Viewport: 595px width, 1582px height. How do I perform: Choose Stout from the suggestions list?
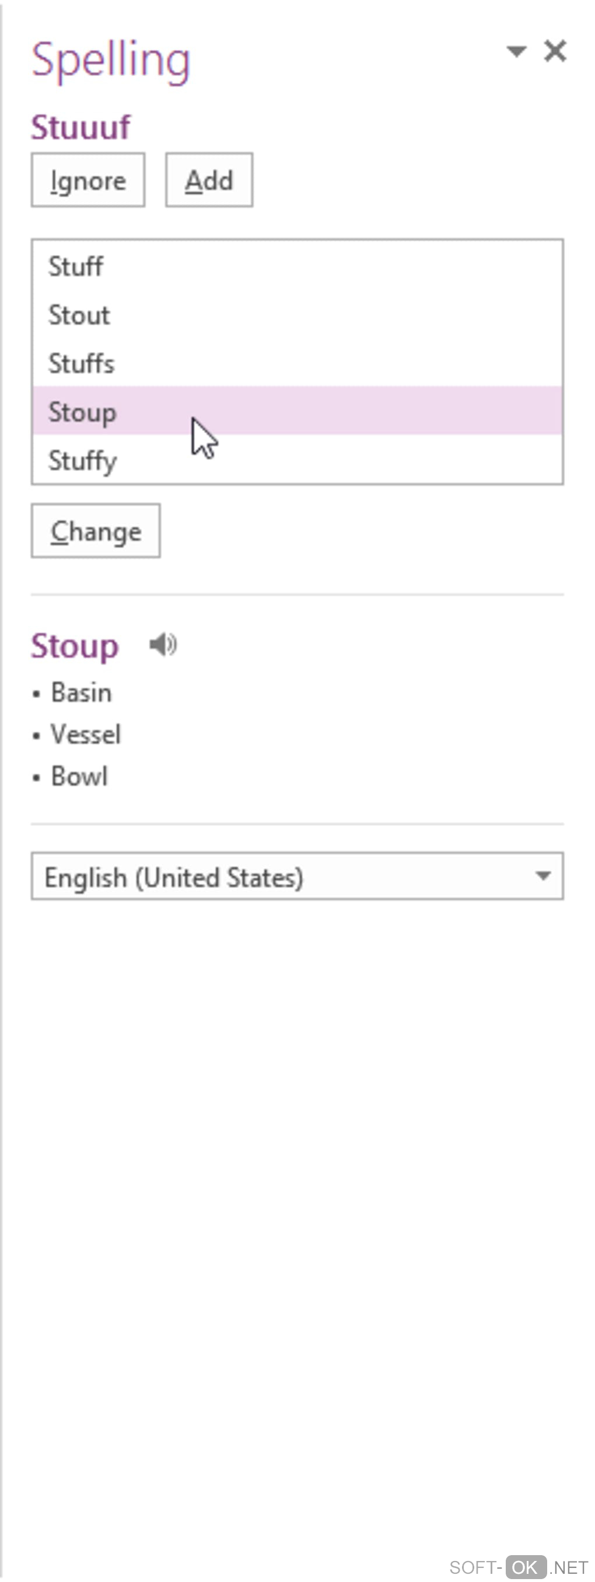pos(79,315)
